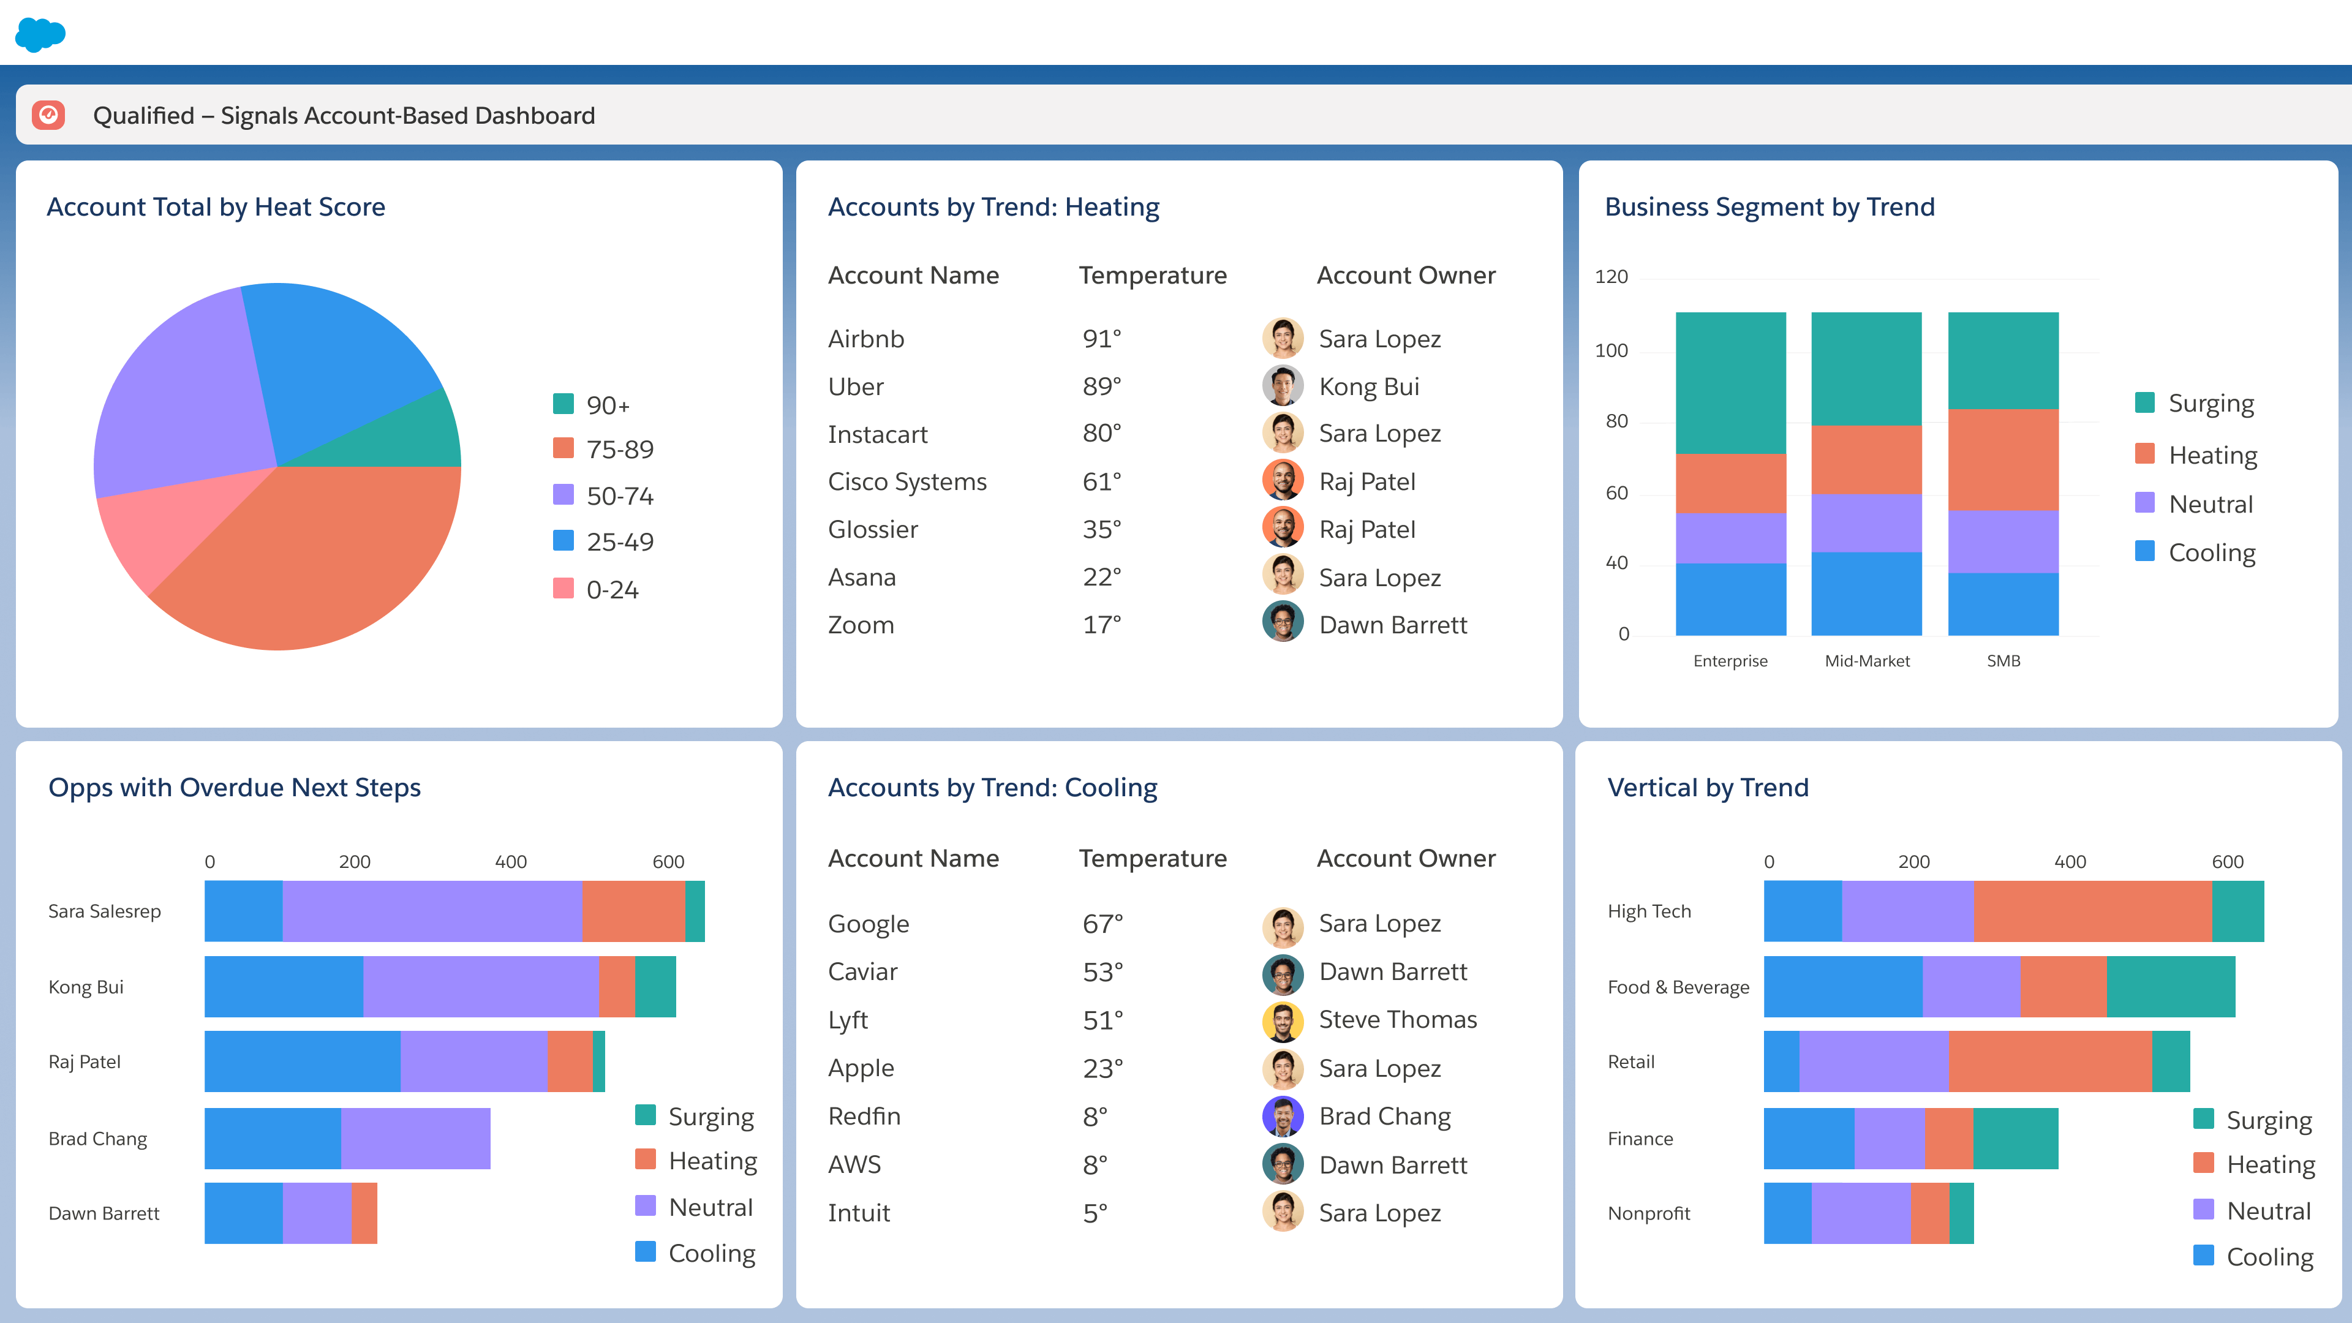Click the 50-74 legend color swatch

563,495
